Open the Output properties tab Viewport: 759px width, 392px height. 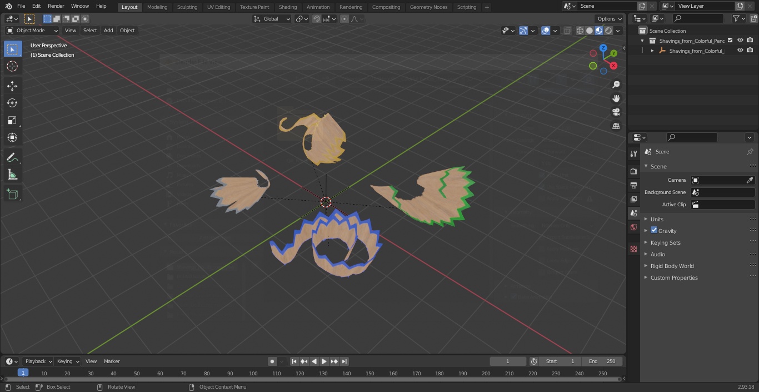[633, 185]
